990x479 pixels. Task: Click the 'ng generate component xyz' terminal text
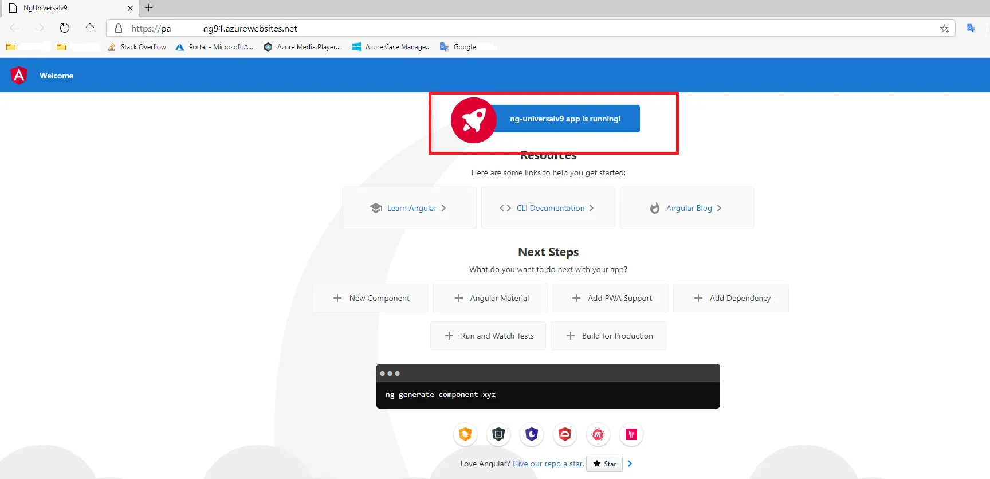tap(441, 395)
